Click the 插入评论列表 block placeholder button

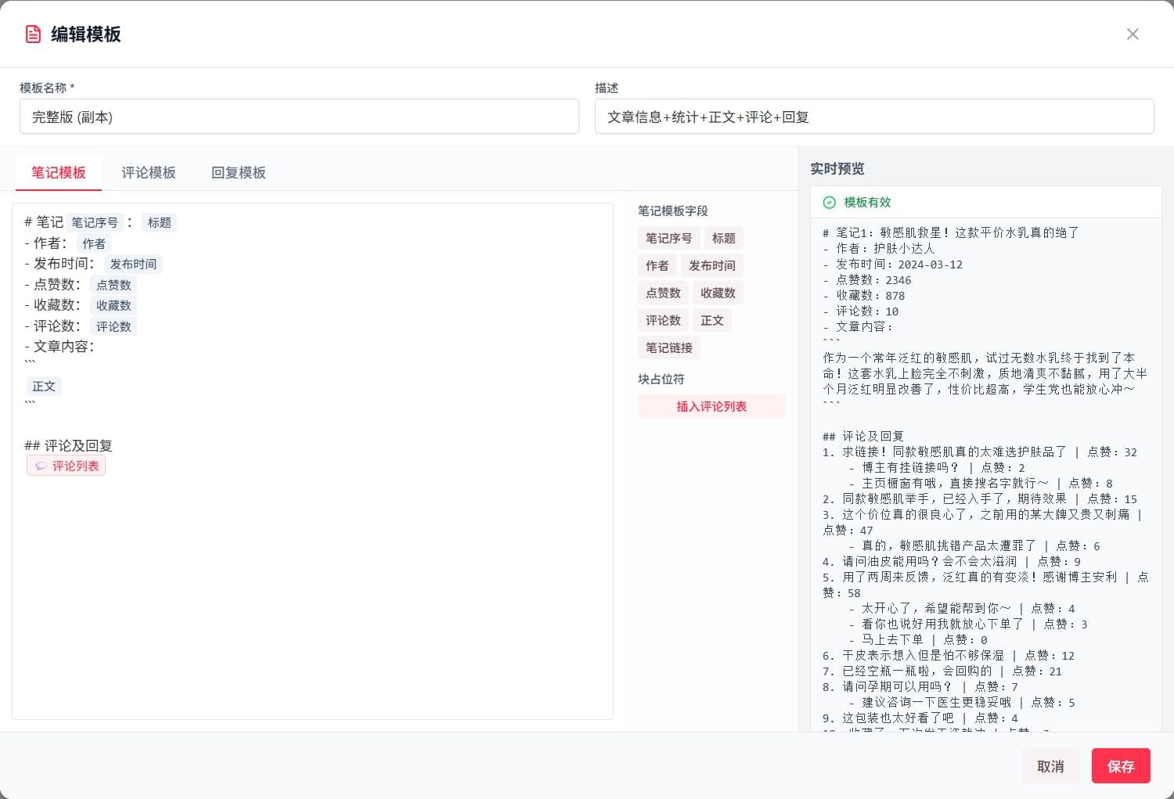pos(711,406)
